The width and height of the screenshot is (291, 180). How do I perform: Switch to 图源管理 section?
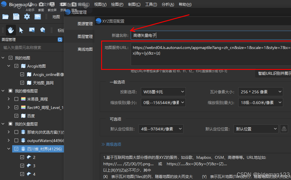(85, 24)
